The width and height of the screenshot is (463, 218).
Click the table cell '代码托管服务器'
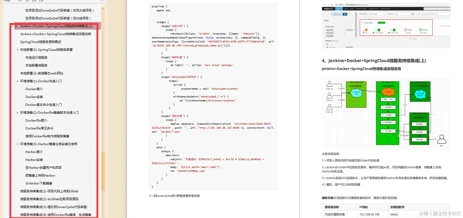pyautogui.click(x=335, y=215)
